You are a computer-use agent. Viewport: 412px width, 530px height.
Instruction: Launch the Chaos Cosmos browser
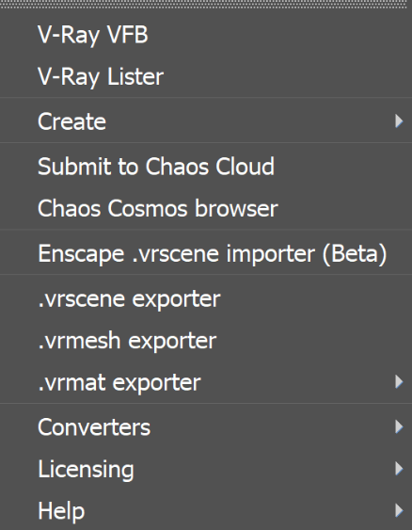pyautogui.click(x=206, y=208)
